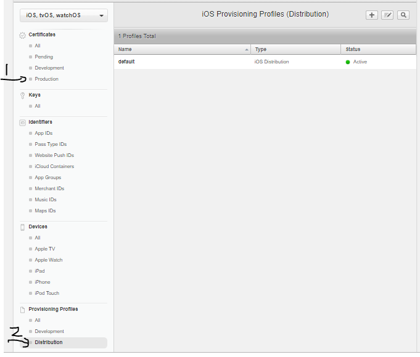Show All keys under Keys

coord(38,106)
